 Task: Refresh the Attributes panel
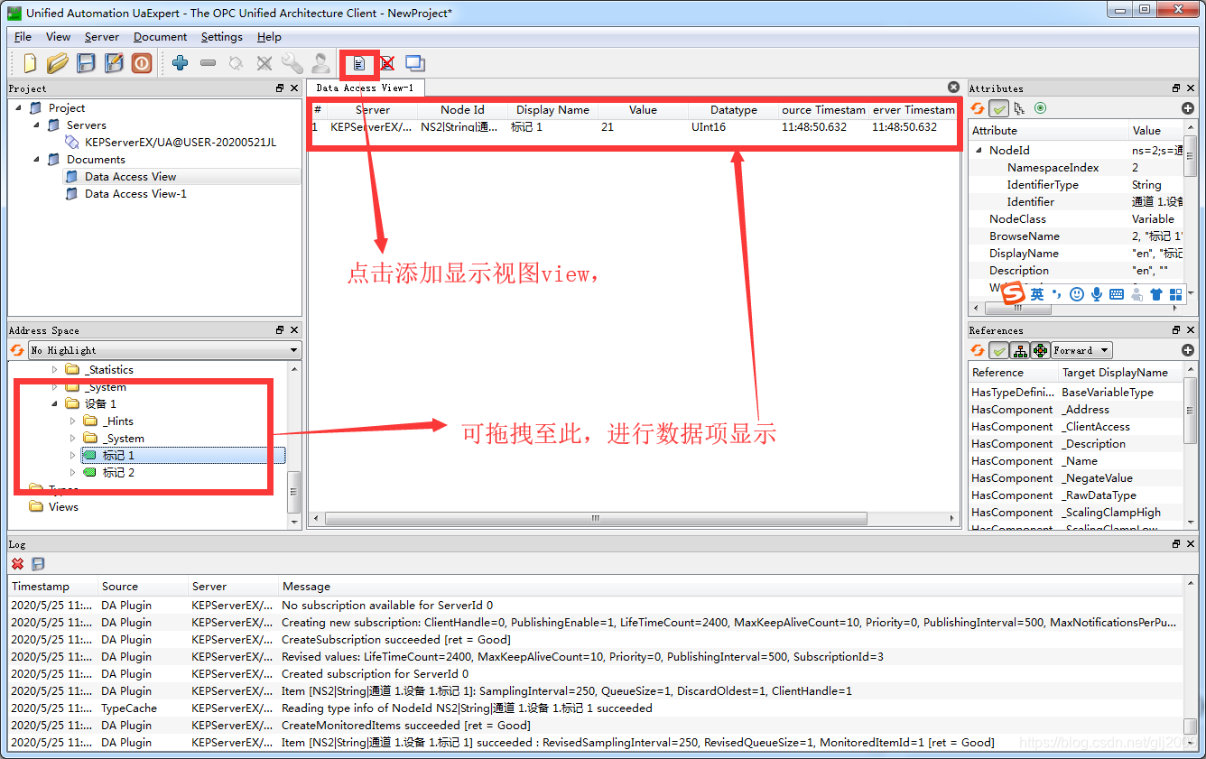tap(978, 108)
